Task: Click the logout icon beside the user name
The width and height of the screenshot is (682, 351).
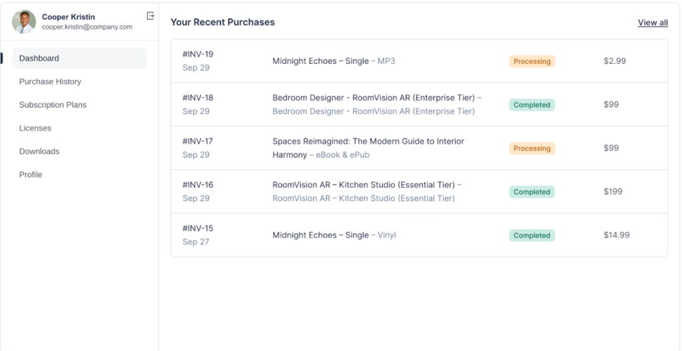Action: coord(151,16)
